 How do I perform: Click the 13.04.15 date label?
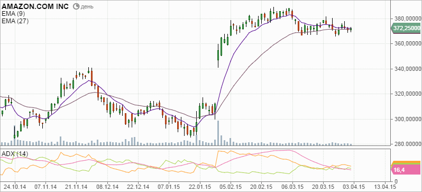click(x=385, y=187)
